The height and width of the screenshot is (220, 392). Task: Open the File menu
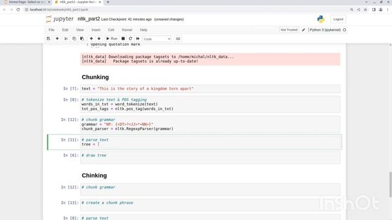(51, 30)
